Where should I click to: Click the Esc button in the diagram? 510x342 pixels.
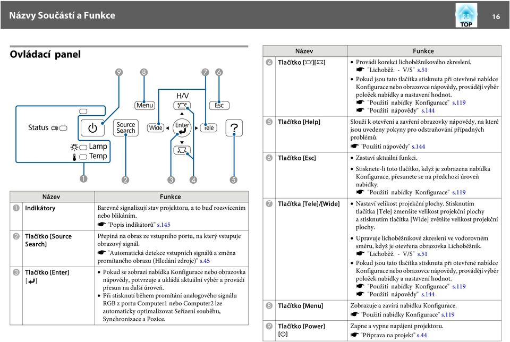(219, 105)
